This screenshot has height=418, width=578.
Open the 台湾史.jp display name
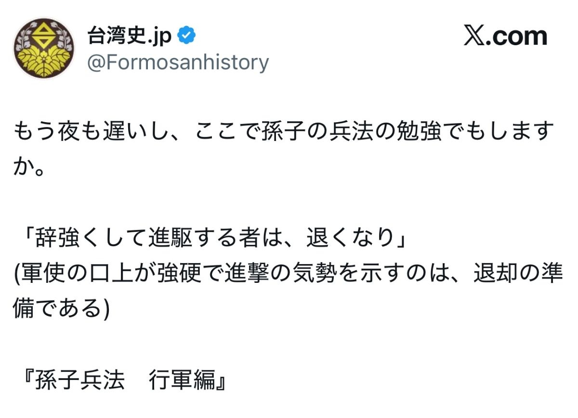click(129, 36)
